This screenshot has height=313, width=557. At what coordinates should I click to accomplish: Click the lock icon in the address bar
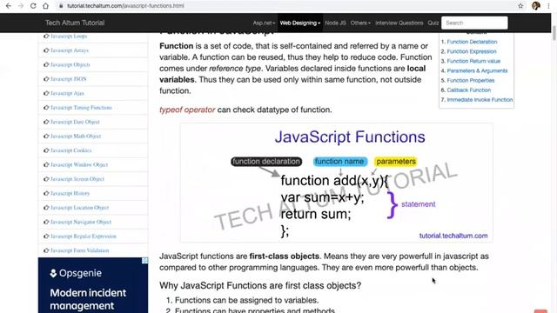pyautogui.click(x=61, y=6)
